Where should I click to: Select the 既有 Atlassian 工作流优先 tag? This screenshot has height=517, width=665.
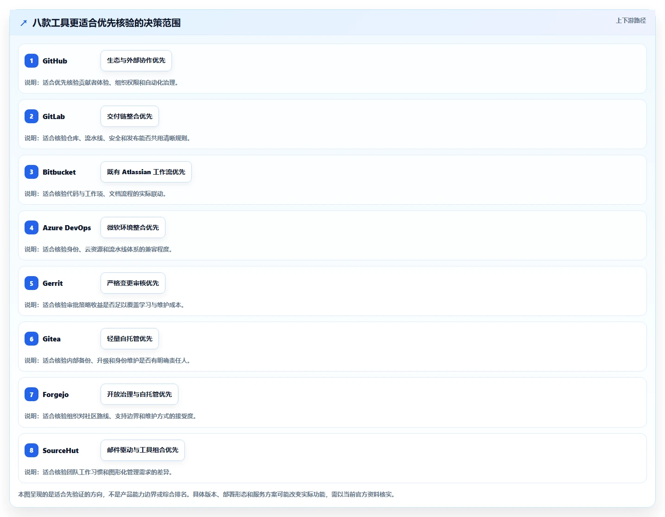tap(146, 172)
